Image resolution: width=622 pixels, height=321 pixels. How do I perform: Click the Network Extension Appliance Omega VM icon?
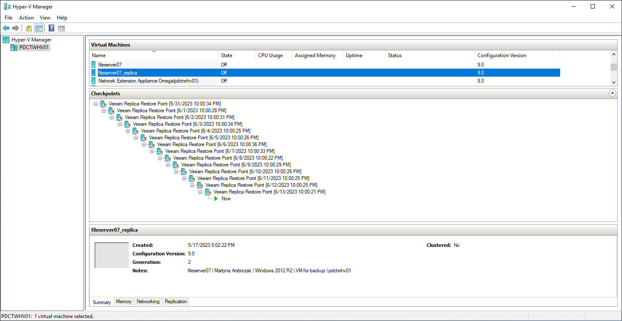tap(94, 81)
